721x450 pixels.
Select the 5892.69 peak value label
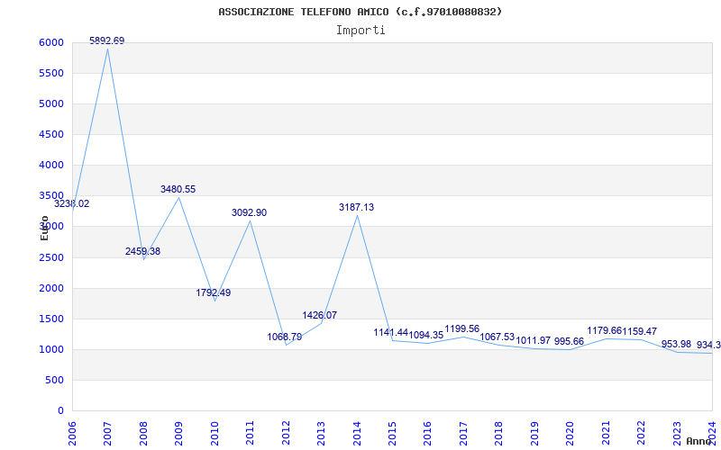pos(106,40)
